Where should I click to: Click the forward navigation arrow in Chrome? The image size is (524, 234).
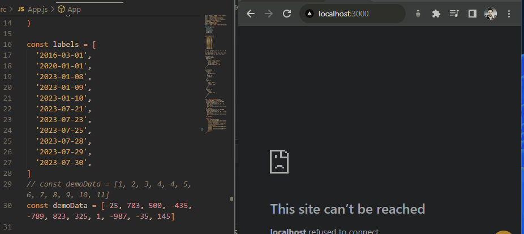coord(269,14)
